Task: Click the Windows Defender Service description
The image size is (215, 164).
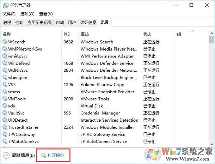Action: point(107,63)
